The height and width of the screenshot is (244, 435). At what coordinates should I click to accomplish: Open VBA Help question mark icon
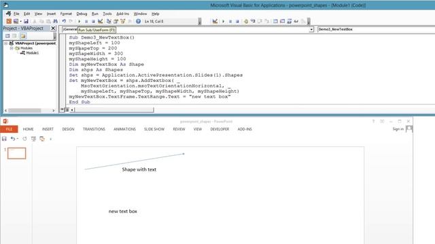138,21
